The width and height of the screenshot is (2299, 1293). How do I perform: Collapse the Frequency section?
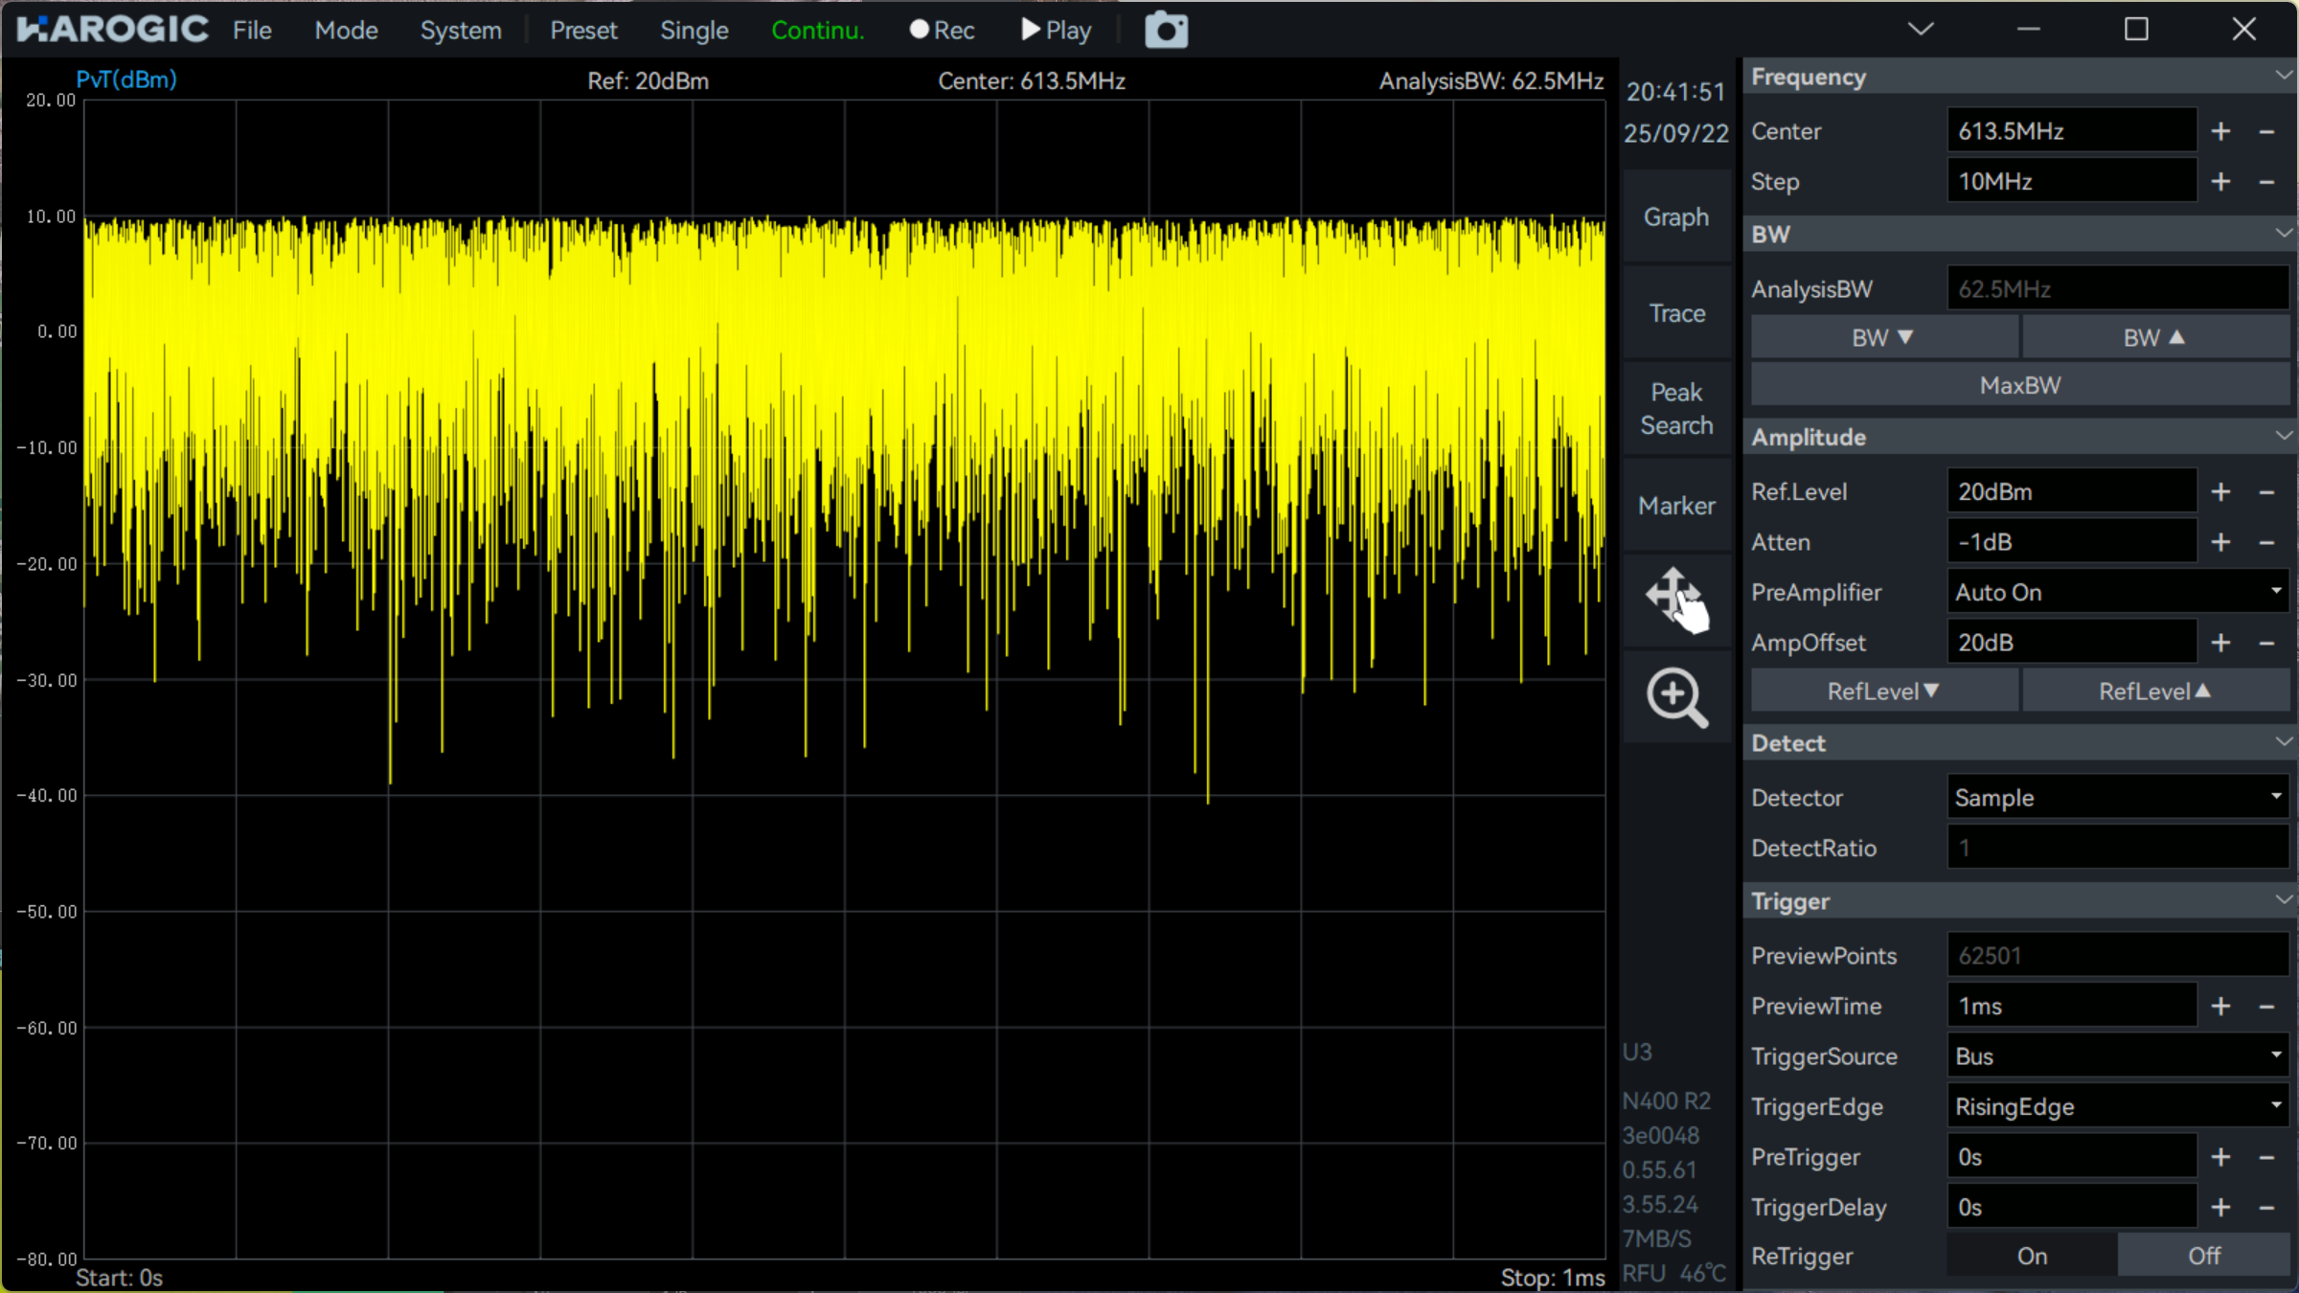click(x=2283, y=77)
